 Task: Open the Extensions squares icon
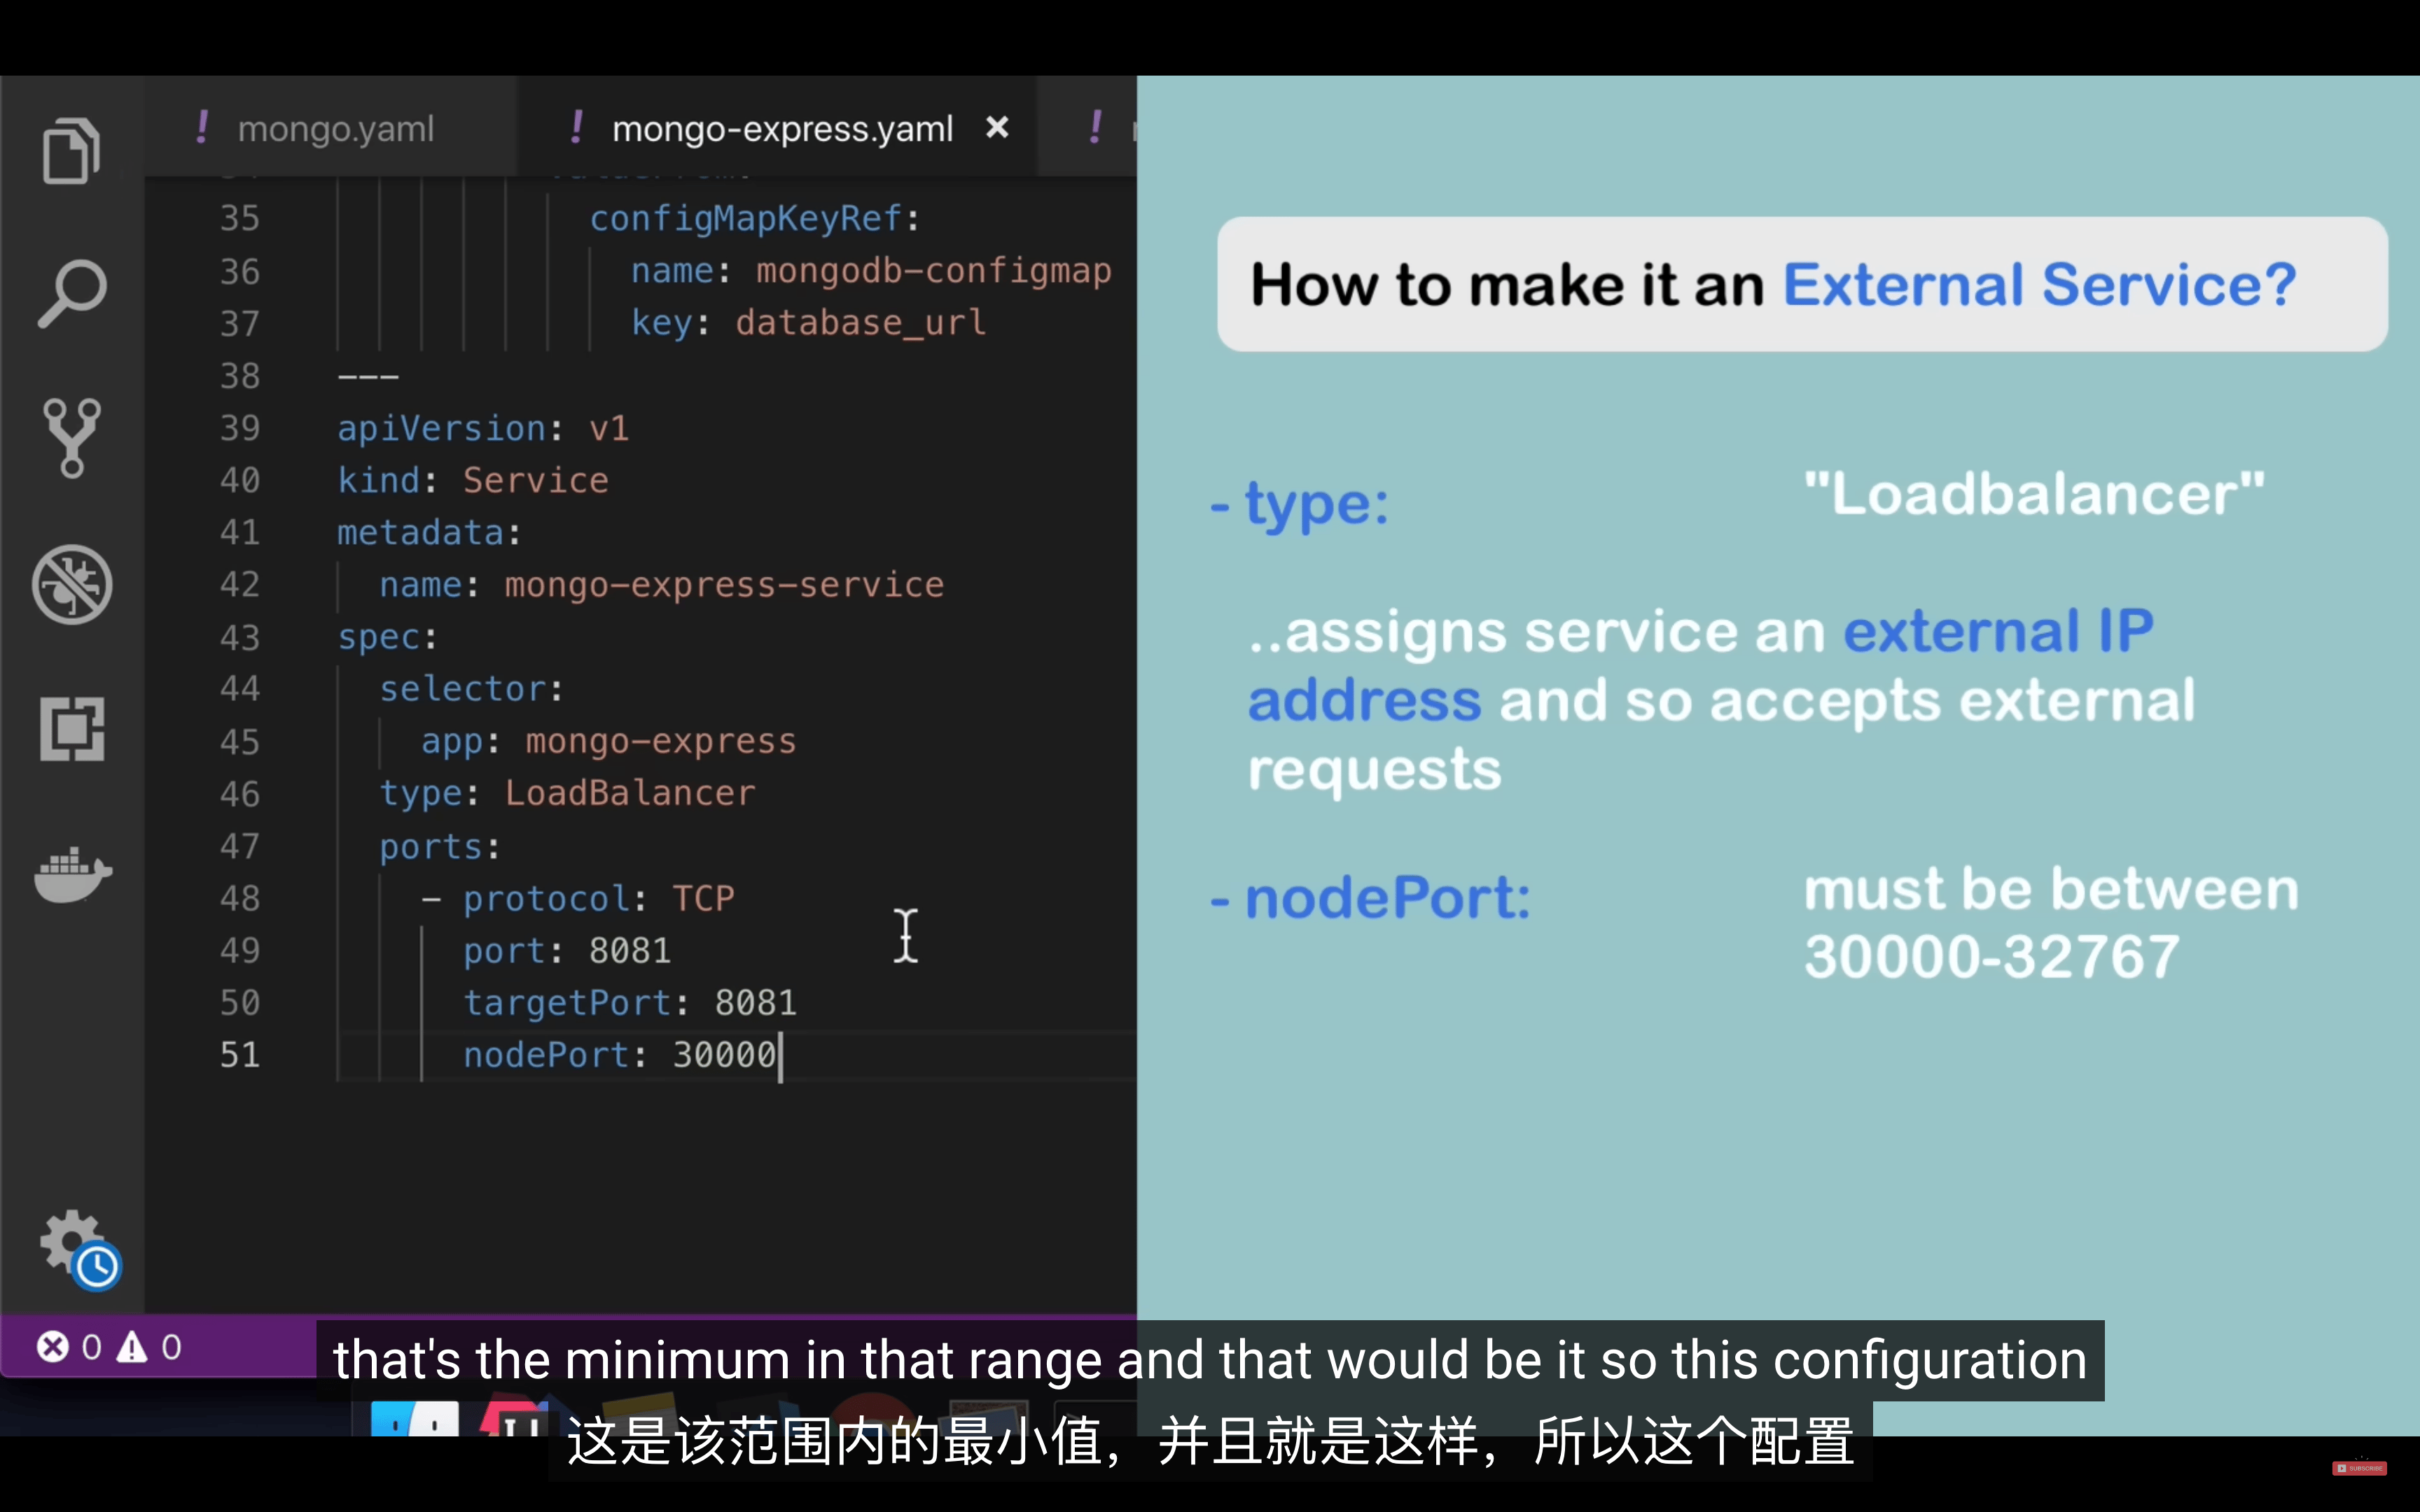(72, 729)
